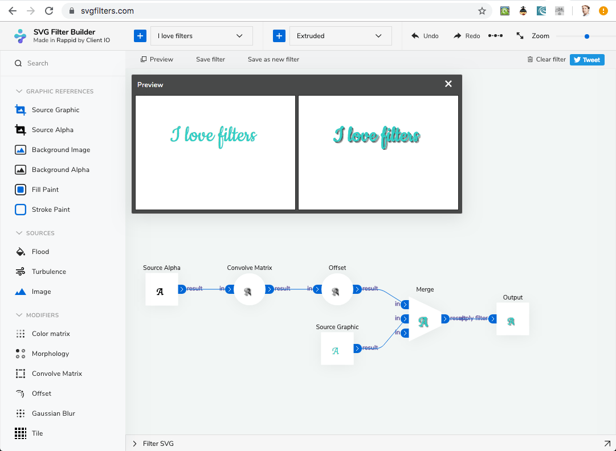Viewport: 616px width, 451px height.
Task: Select the Flood source tool
Action: pyautogui.click(x=40, y=251)
